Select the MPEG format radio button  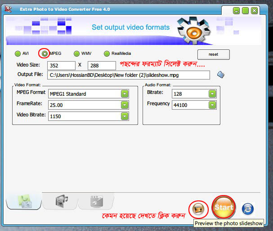[x=45, y=54]
